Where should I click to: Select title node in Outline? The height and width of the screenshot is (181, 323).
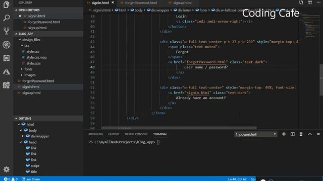click(34, 171)
